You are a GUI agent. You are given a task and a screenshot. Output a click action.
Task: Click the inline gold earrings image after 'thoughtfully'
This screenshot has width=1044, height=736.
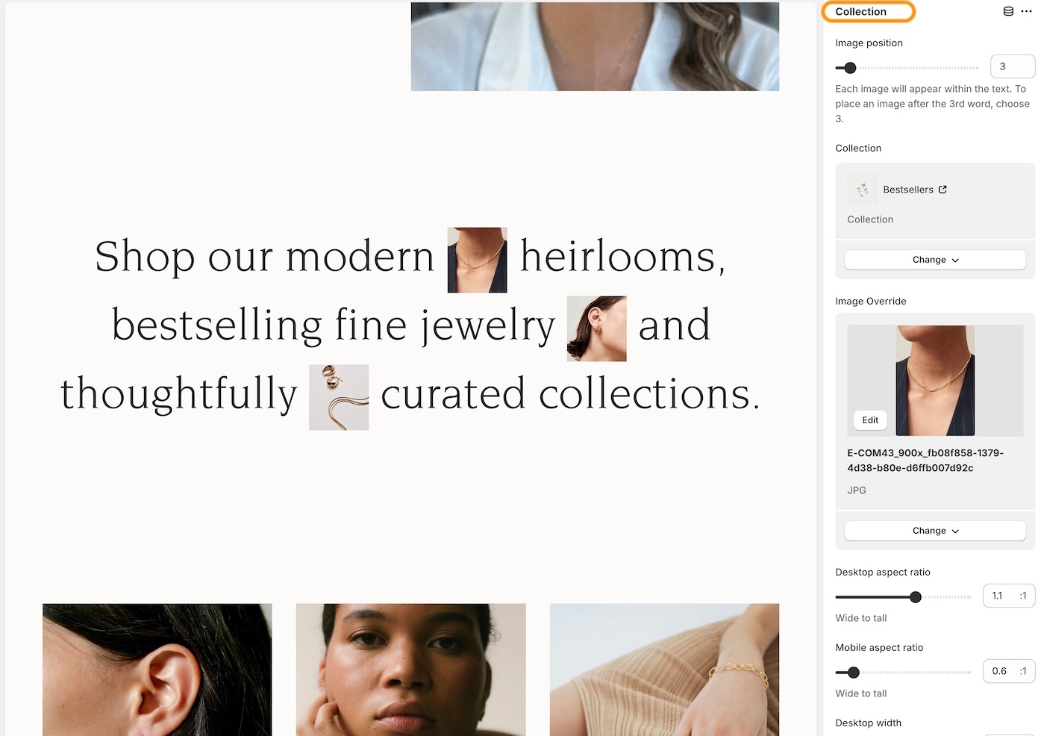pyautogui.click(x=339, y=397)
